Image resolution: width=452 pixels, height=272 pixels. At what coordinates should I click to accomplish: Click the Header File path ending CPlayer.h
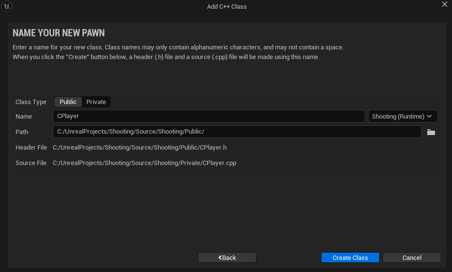pyautogui.click(x=140, y=148)
